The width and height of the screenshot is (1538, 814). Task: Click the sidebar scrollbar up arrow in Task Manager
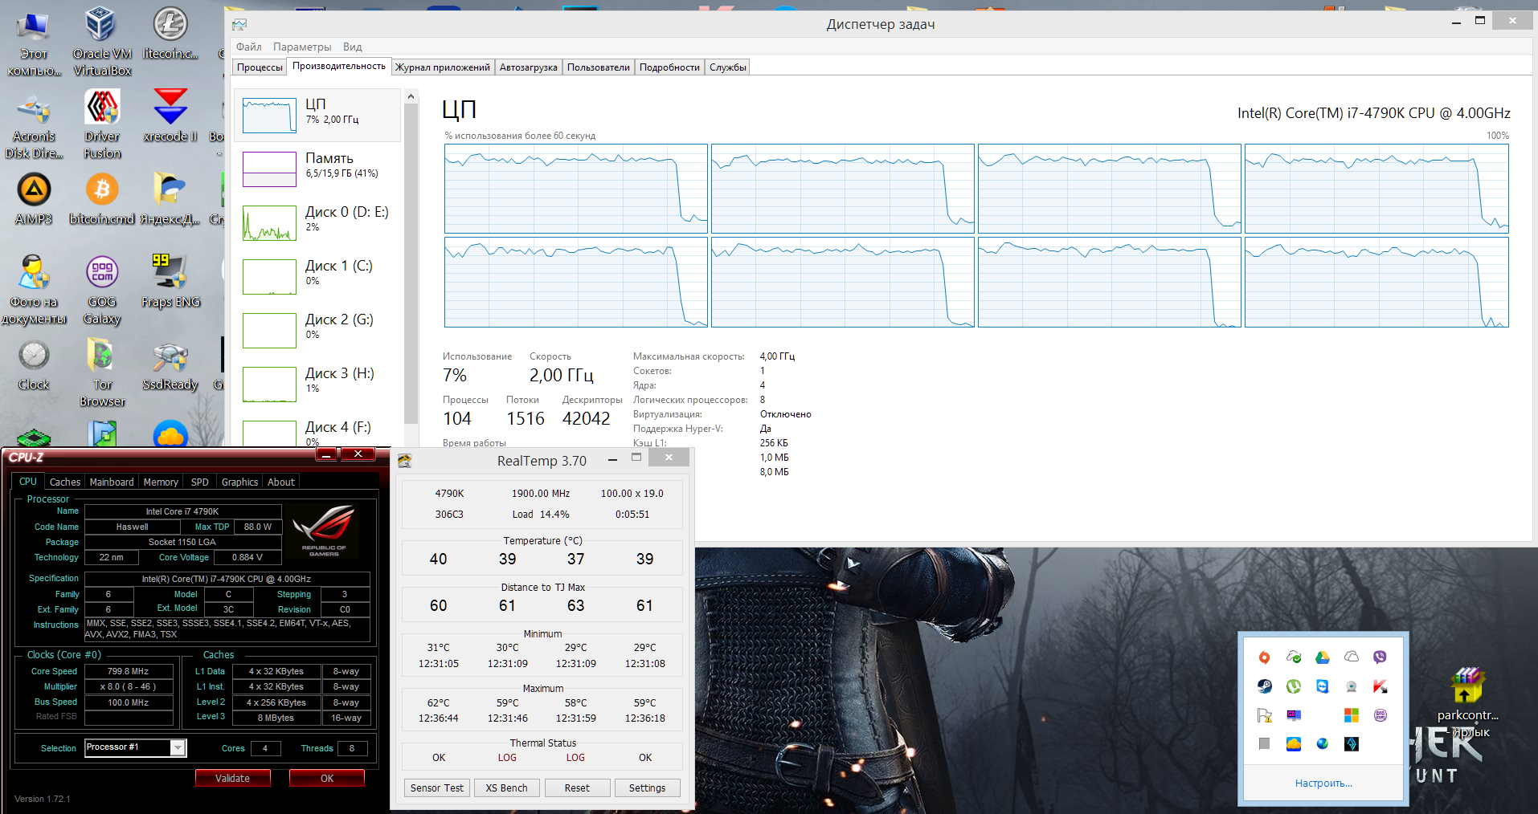411,97
